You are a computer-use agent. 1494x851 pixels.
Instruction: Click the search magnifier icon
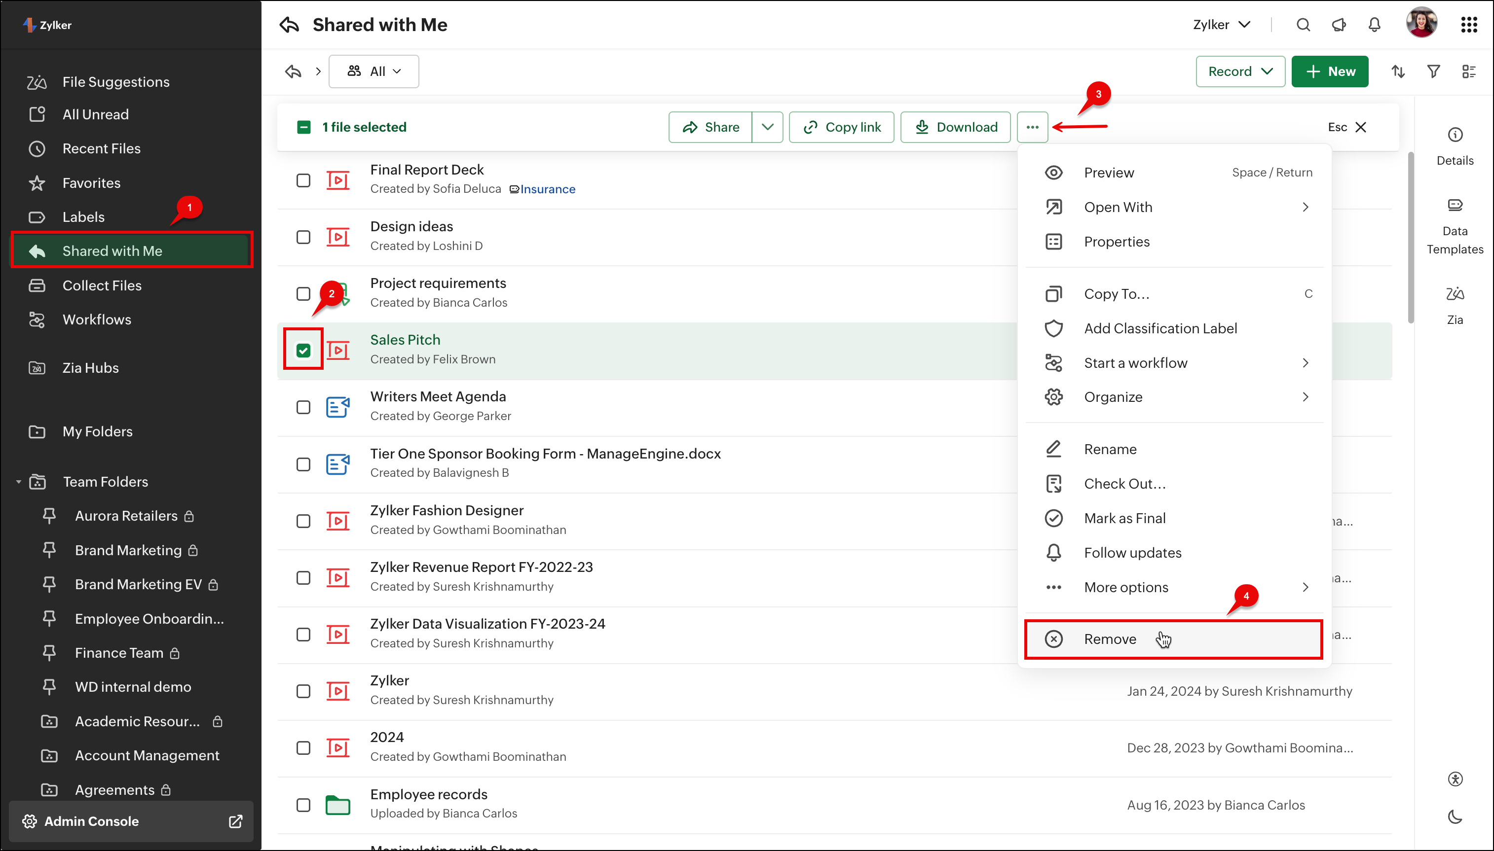tap(1303, 25)
